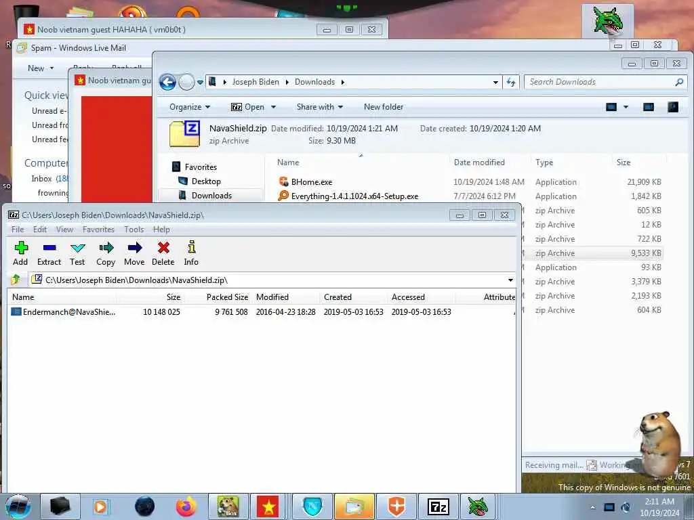
Task: Select Downloads in Explorer navigation pane
Action: (211, 196)
